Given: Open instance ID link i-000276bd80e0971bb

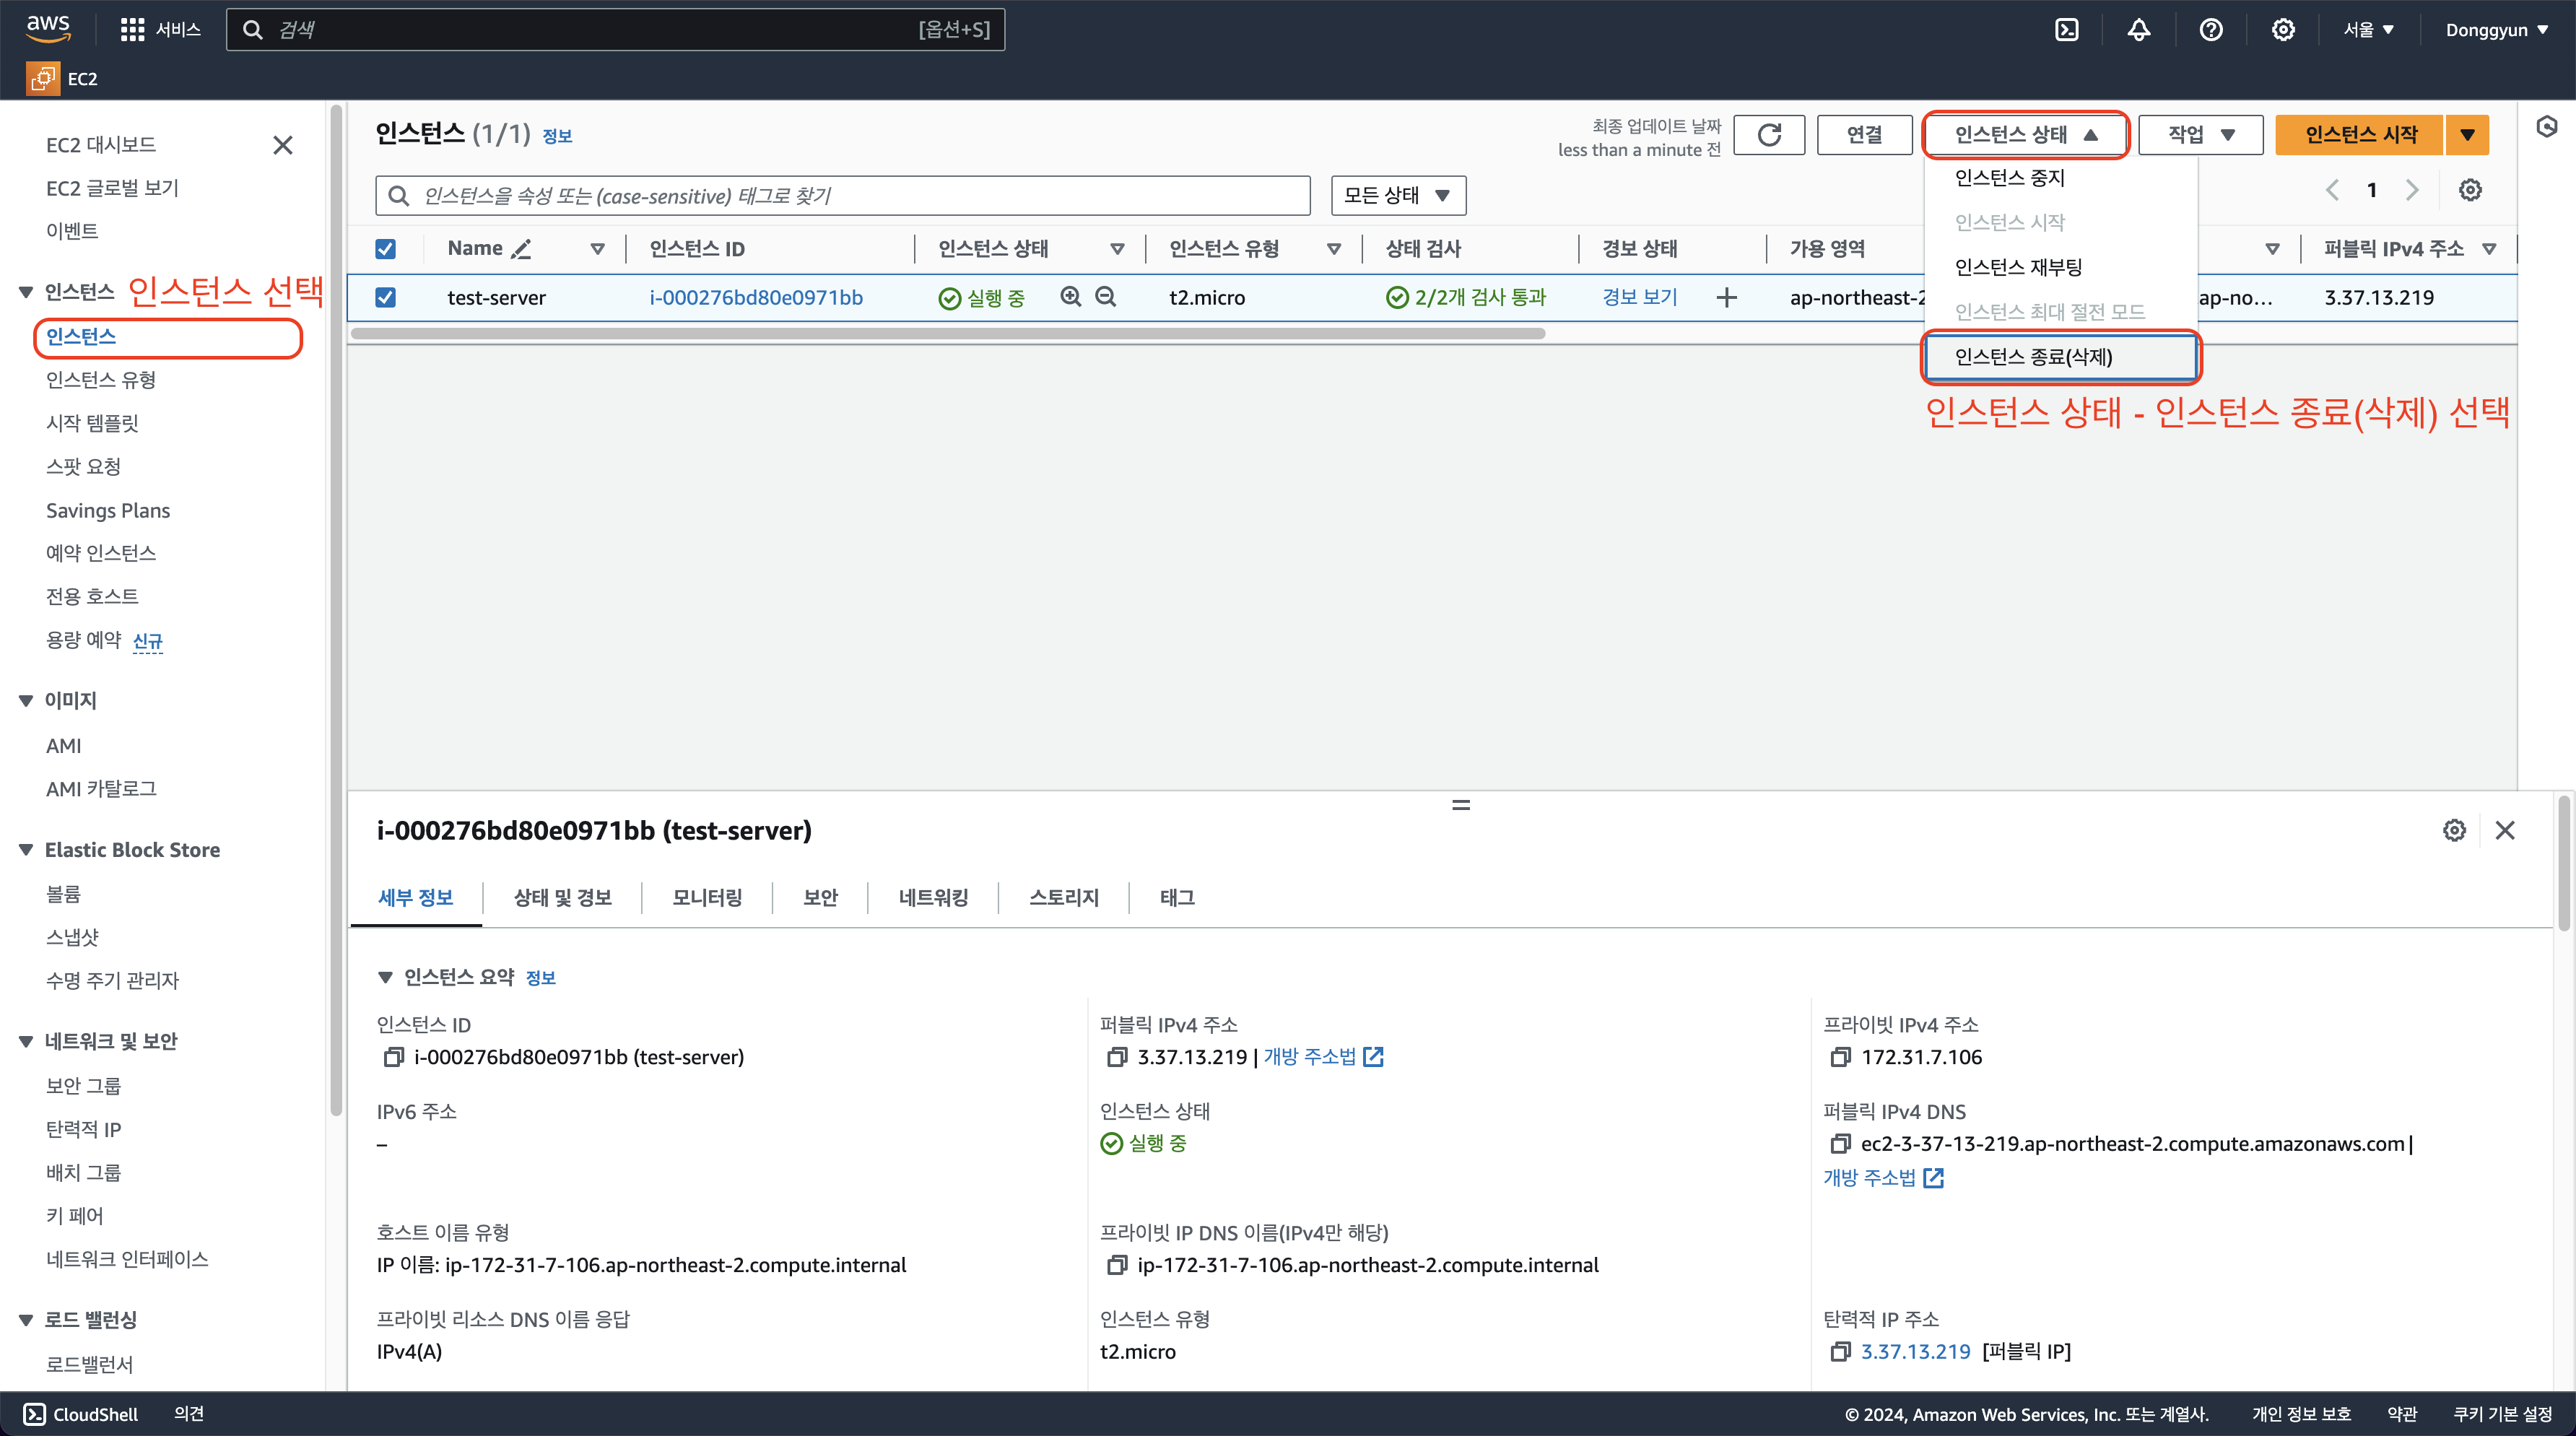Looking at the screenshot, I should (x=756, y=297).
